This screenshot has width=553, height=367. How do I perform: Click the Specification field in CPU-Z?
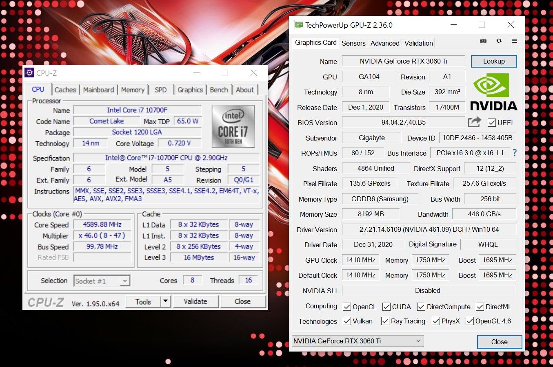click(x=166, y=158)
